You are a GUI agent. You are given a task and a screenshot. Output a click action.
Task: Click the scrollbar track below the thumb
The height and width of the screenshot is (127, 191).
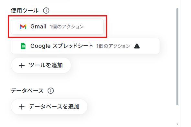(177, 114)
